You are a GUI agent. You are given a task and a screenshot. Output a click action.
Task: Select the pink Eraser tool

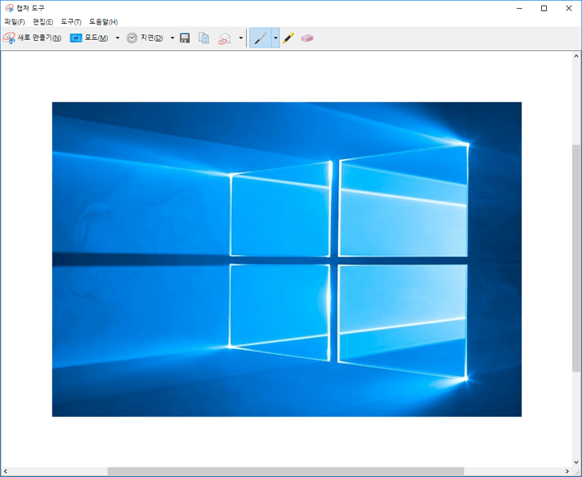(x=307, y=38)
